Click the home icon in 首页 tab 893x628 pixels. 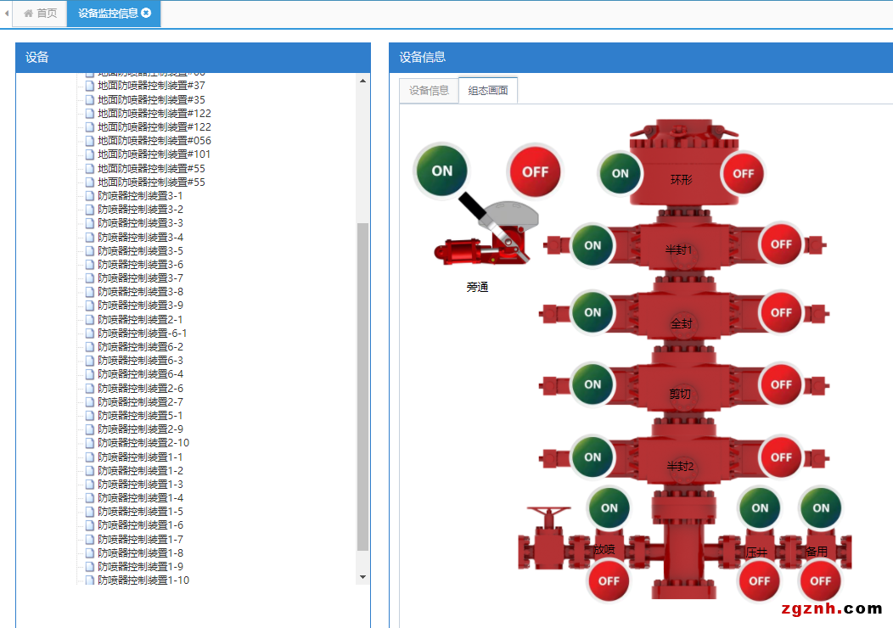click(x=28, y=13)
